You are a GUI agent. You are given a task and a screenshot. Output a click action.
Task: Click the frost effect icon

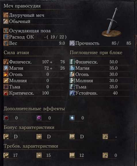point(72,118)
